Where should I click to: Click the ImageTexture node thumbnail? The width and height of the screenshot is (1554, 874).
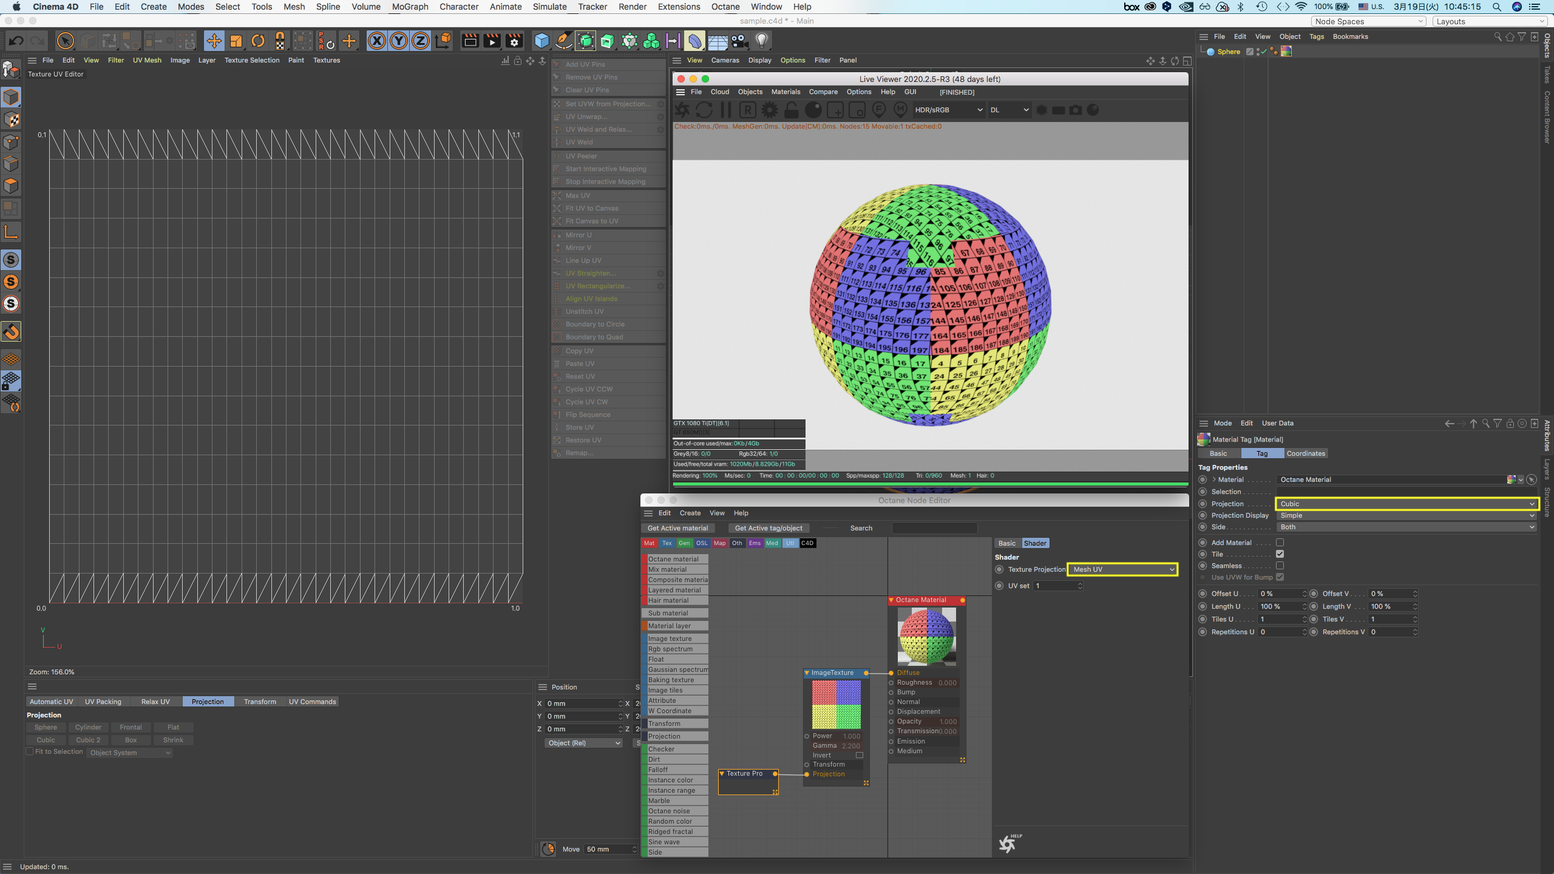coord(836,704)
